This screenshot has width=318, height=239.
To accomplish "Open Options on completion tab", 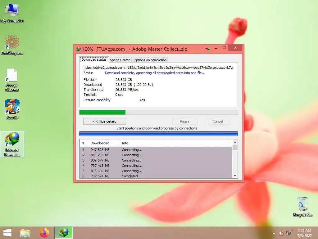I will pos(150,60).
